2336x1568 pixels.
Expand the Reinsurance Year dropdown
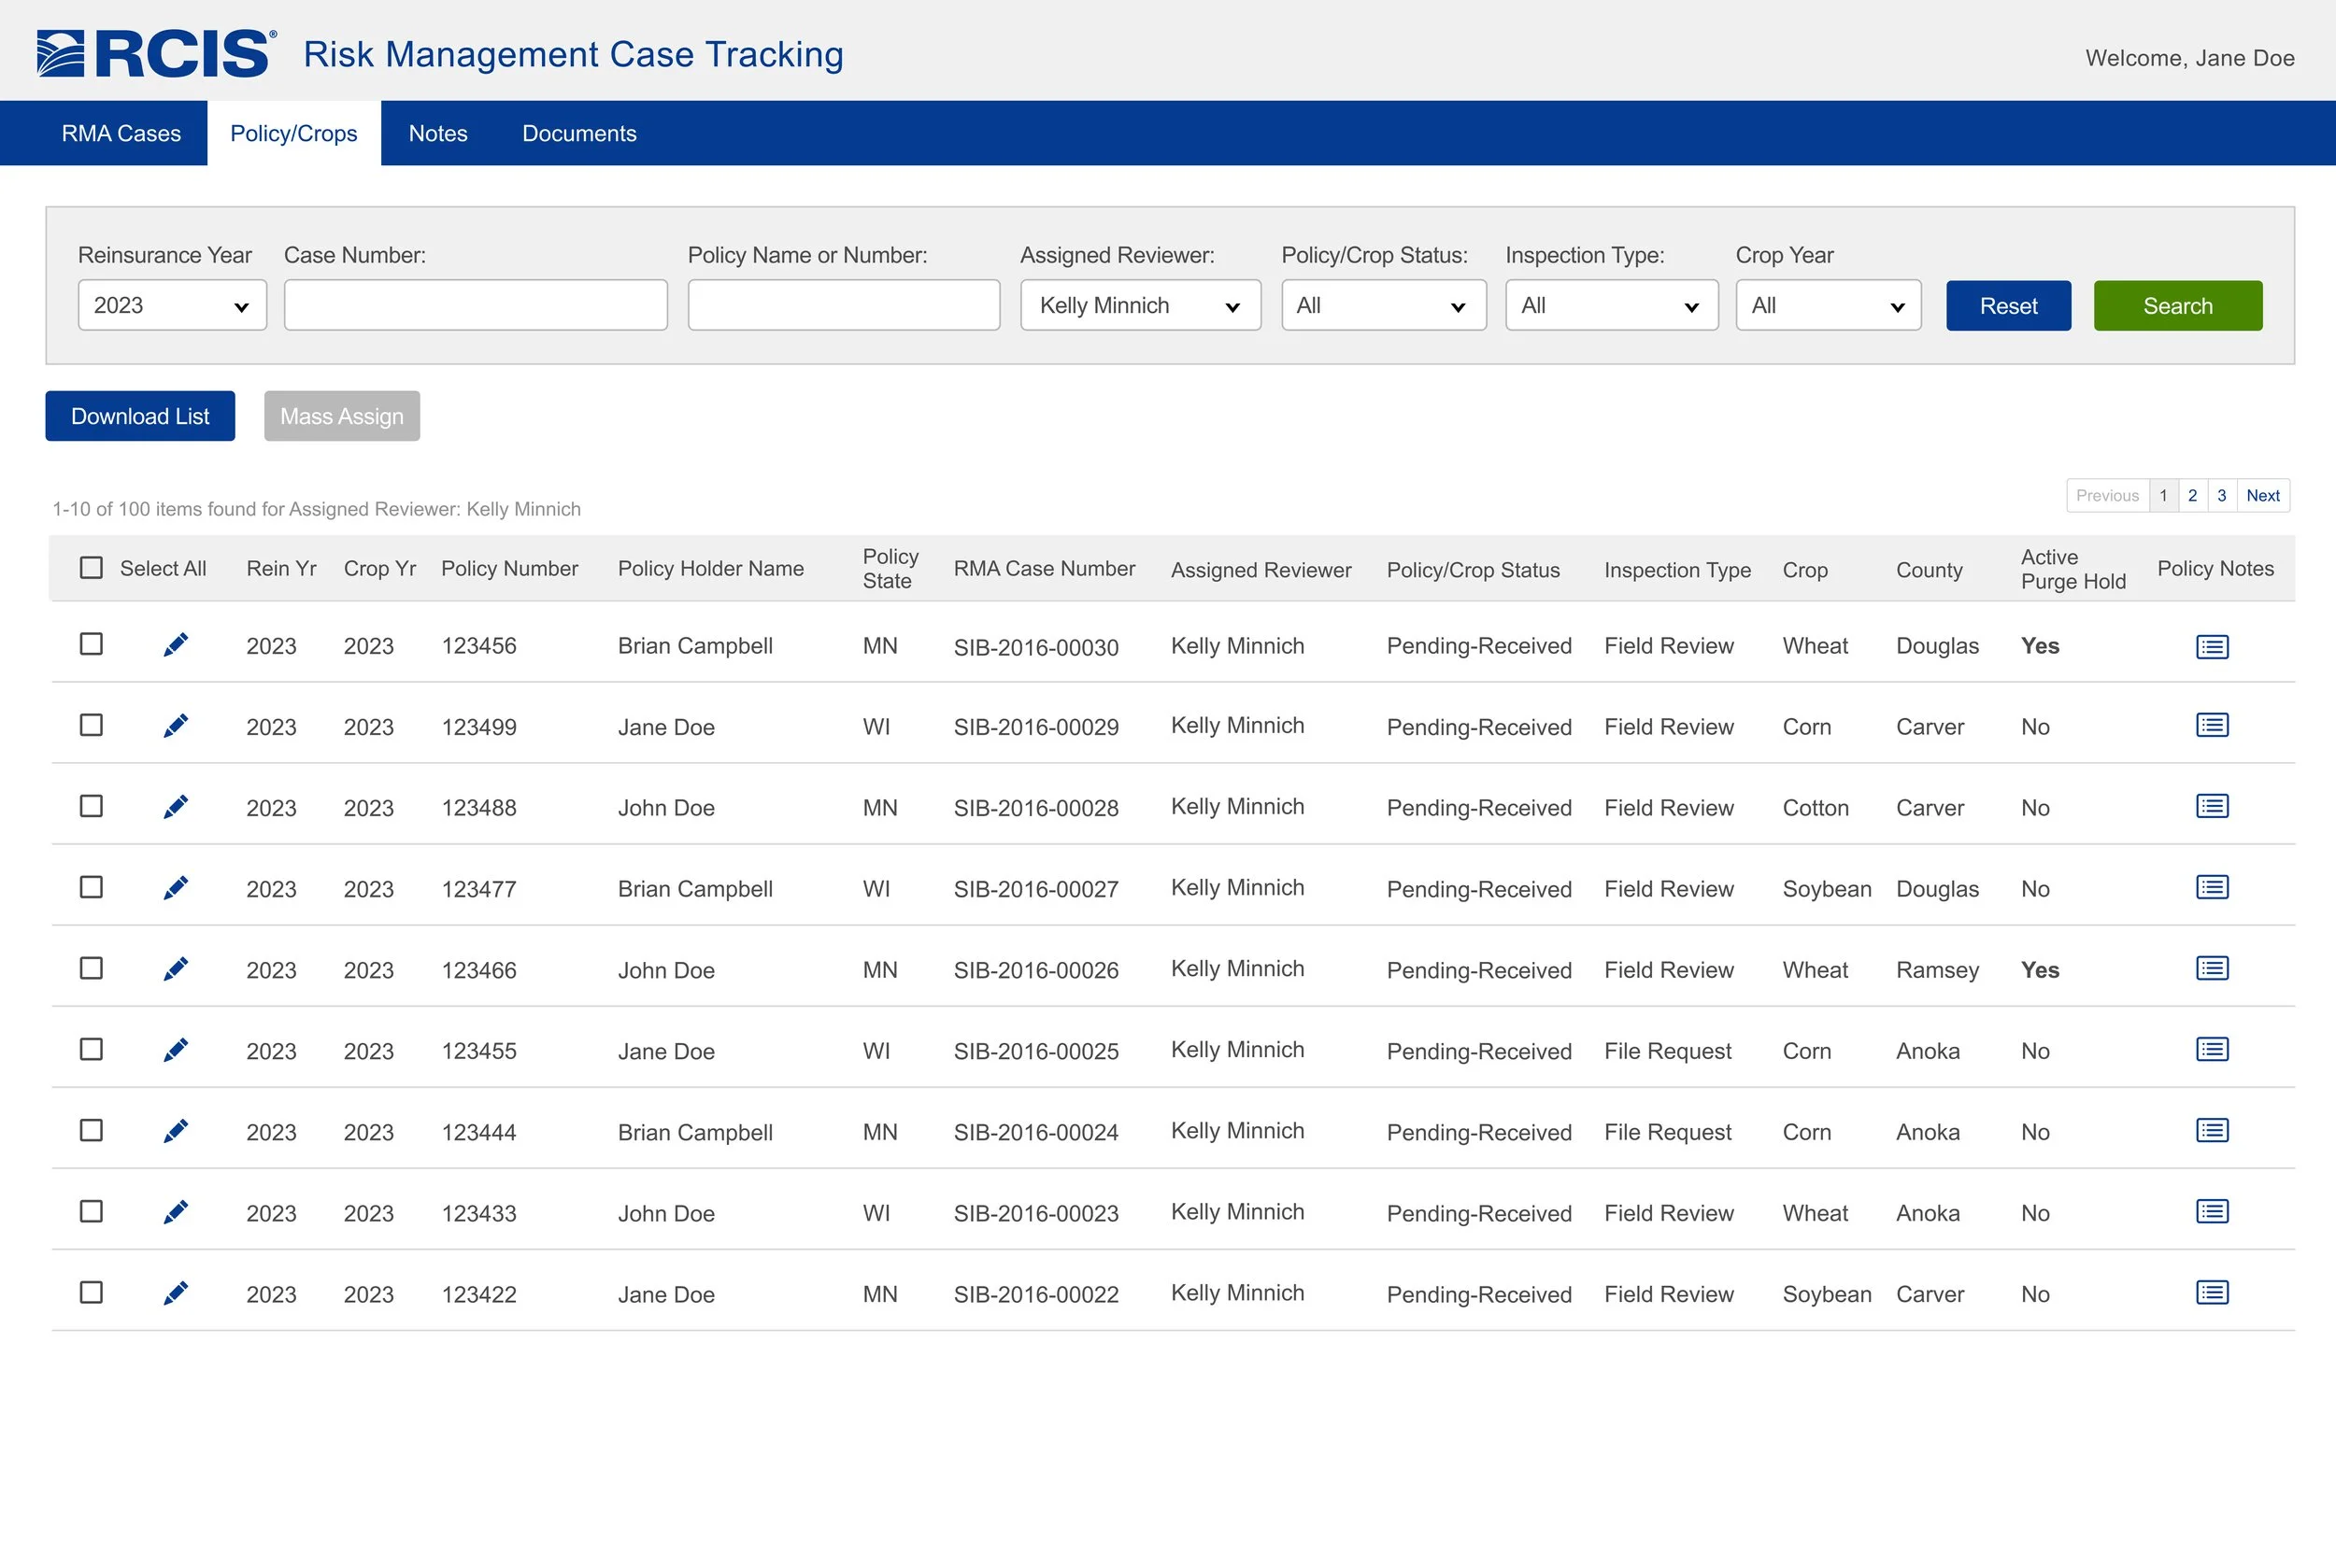[x=172, y=305]
